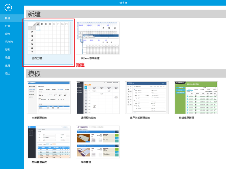Select the 空白工程 blank project thumbnail
226x169 pixels.
pos(49,38)
